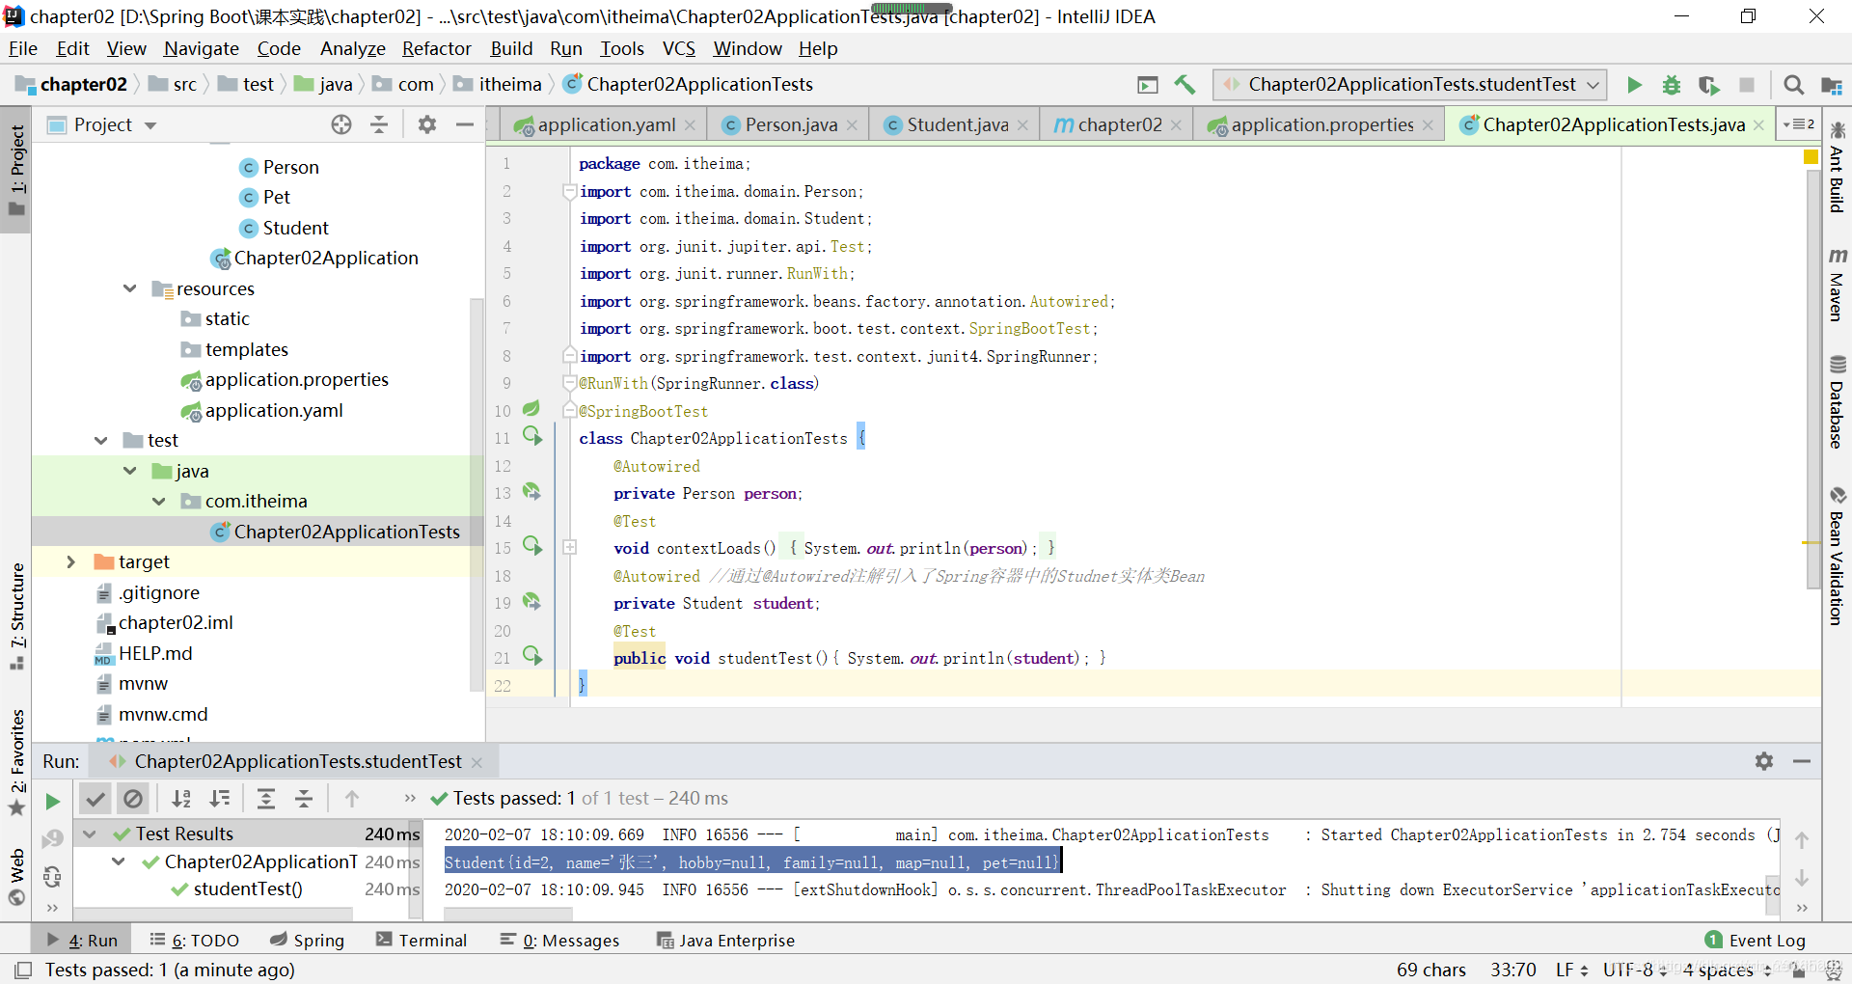This screenshot has height=984, width=1852.
Task: Open the Refactor menu
Action: pyautogui.click(x=437, y=48)
